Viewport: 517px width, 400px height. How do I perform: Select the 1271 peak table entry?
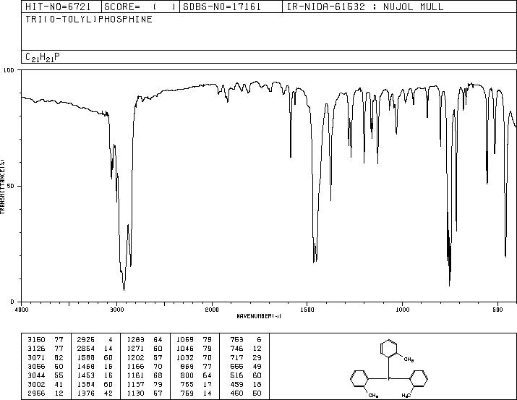(145, 348)
